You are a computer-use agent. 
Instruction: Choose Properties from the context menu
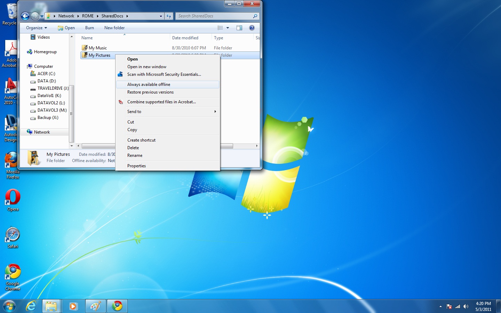click(168, 166)
